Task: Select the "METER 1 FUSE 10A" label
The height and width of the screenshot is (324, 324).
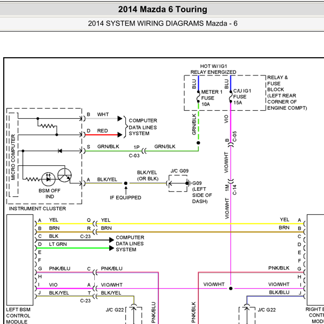Action: pyautogui.click(x=212, y=98)
